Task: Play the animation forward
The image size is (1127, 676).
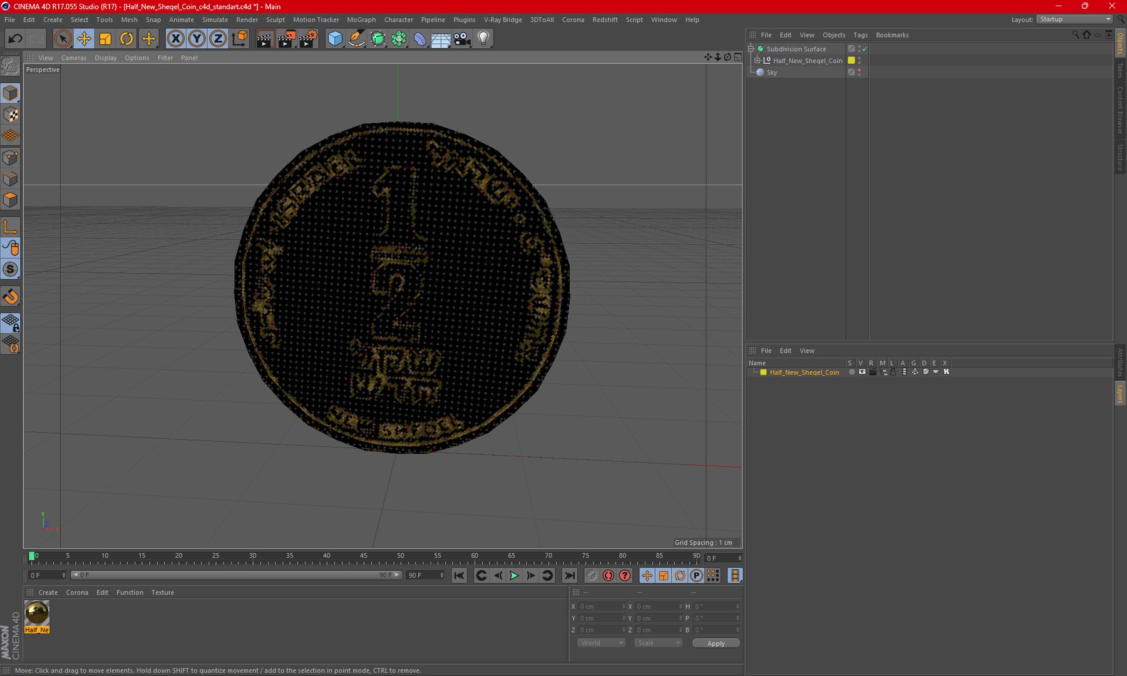Action: (514, 575)
